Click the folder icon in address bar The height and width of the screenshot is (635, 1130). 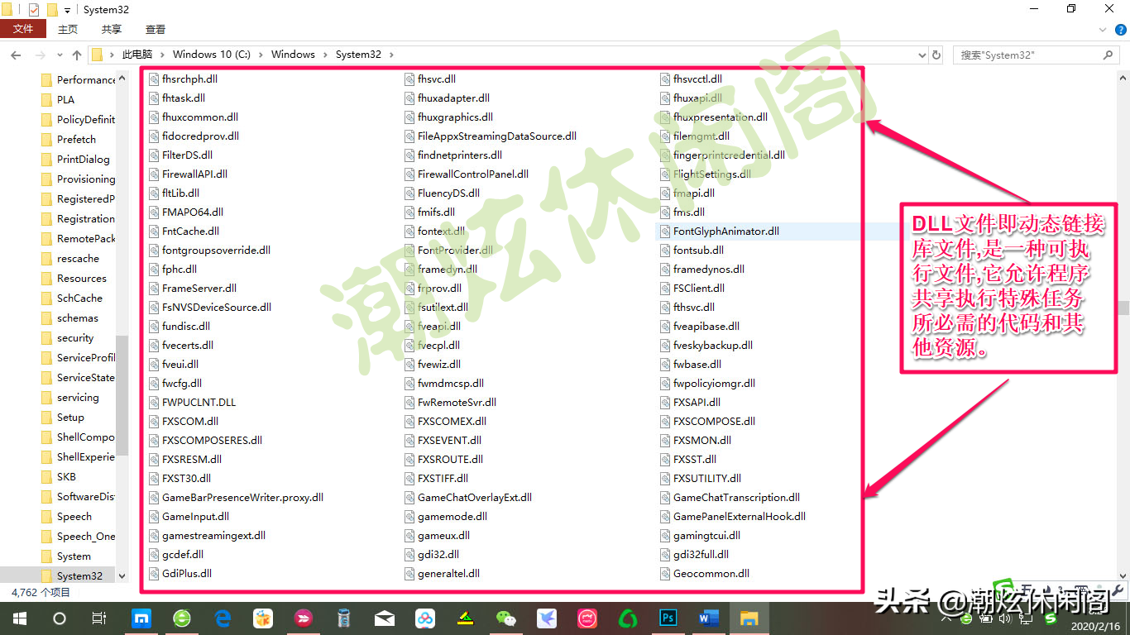click(x=97, y=55)
